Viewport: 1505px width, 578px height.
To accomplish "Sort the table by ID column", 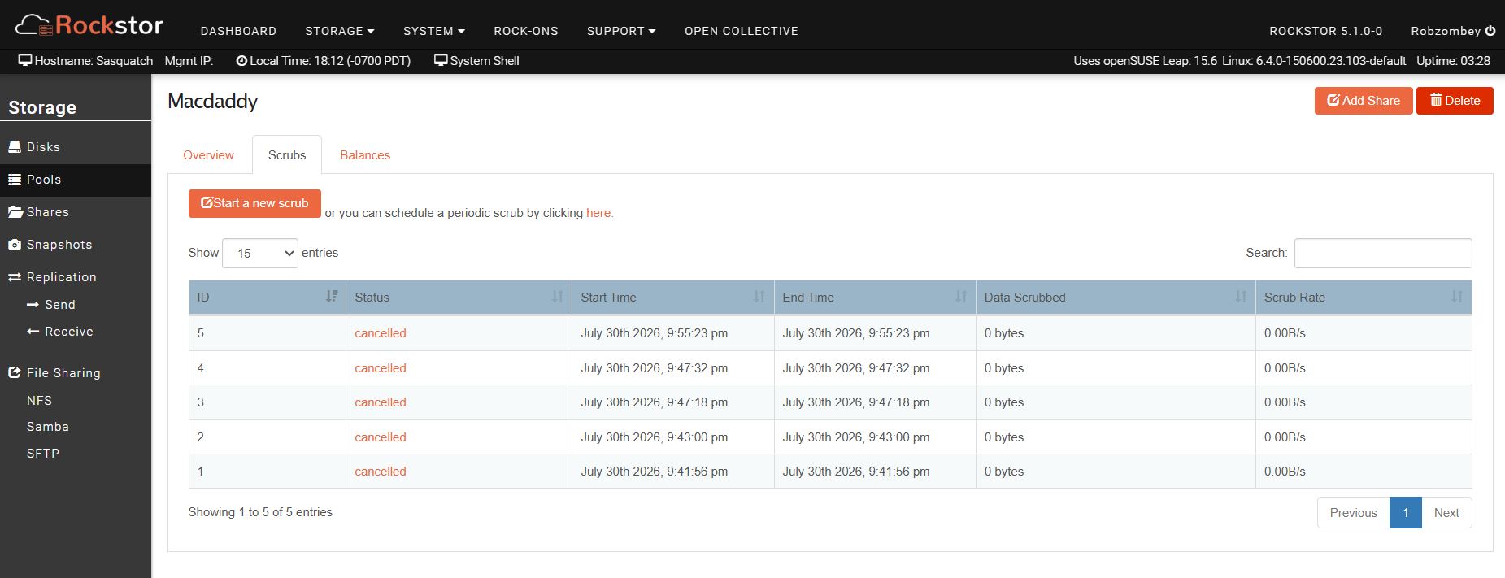I will (268, 298).
